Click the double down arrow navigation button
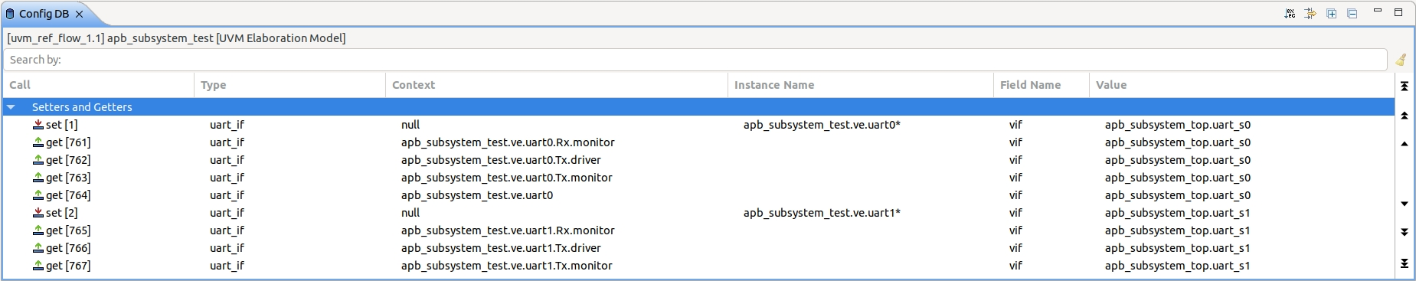The height and width of the screenshot is (281, 1416). pyautogui.click(x=1405, y=232)
